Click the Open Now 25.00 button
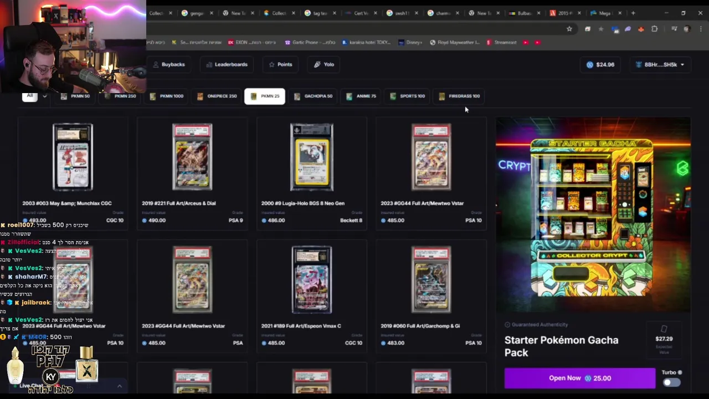Image resolution: width=709 pixels, height=399 pixels. (x=580, y=378)
